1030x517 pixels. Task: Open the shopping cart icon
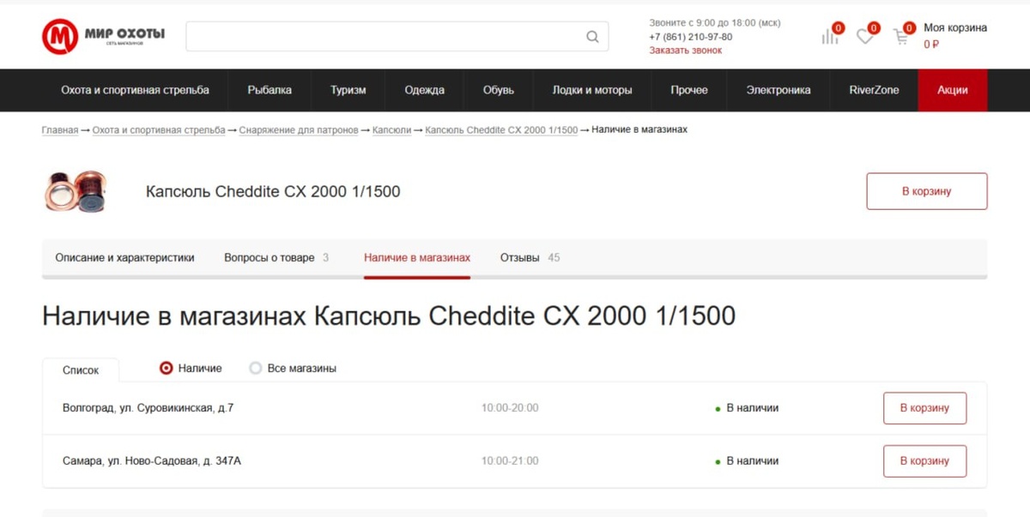pyautogui.click(x=901, y=37)
